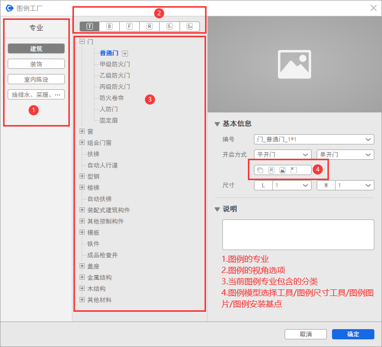
Task: Select the 装饰 discipline tab
Action: 36,64
